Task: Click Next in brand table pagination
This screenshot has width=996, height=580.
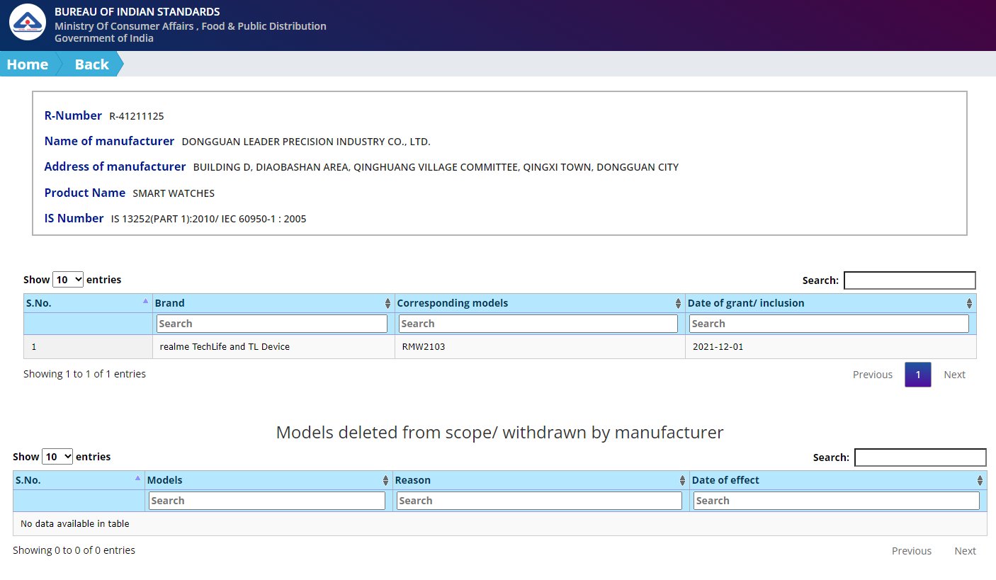Action: click(x=954, y=375)
